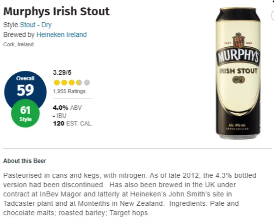Open the Heineken Ireland brewer link

(61, 34)
